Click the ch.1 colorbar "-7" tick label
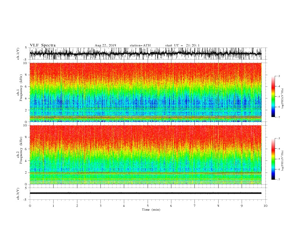Screen dimensions: 299x231 coord(278,117)
